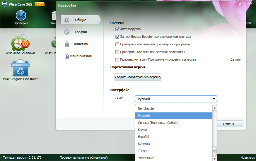The image size is (256, 161).
Task: Select Româneşte from language list
Action: [174, 109]
